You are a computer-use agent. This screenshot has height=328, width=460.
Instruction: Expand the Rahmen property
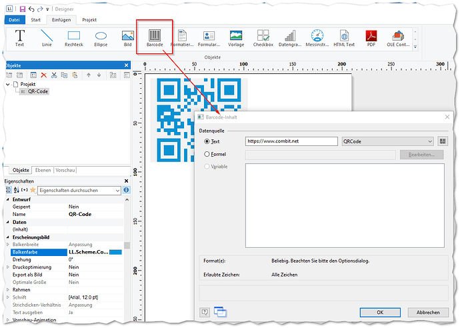[x=7, y=289]
